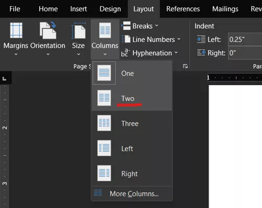Click the tab selector ruler corner icon
The width and height of the screenshot is (262, 208).
click(x=5, y=78)
